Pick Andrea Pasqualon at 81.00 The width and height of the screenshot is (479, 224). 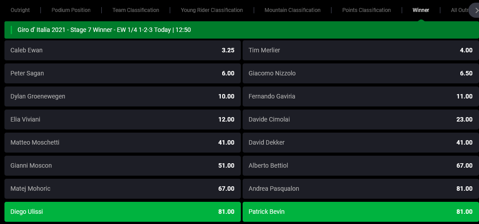(x=361, y=189)
